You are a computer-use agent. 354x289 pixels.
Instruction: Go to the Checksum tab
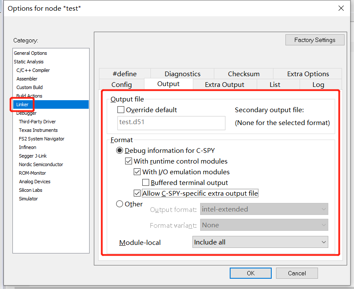point(243,74)
